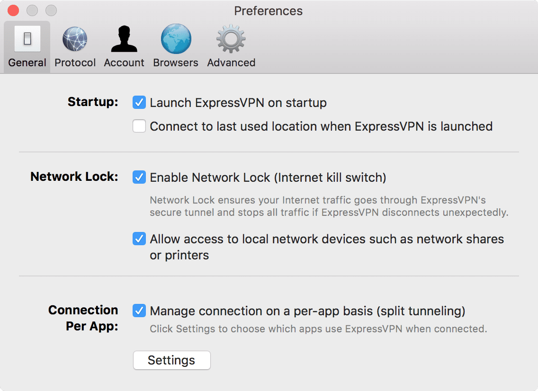Click the Preferences window title
Screen dimensions: 538x391
point(268,10)
